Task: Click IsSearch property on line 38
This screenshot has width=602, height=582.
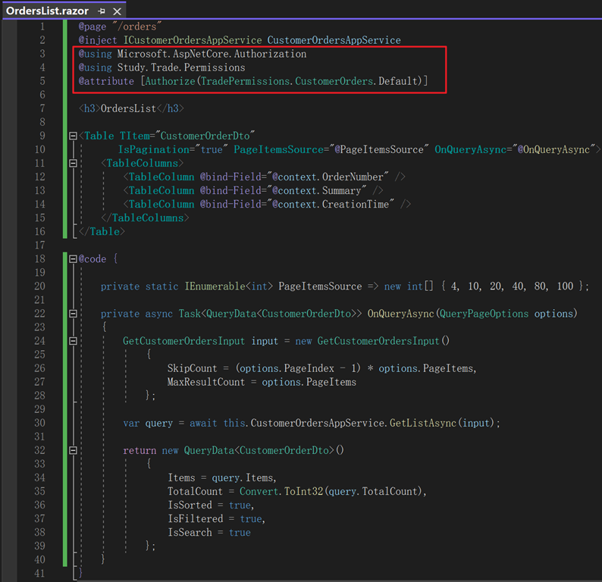Action: pos(190,533)
